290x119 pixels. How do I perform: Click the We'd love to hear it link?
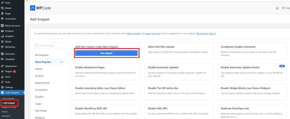tap(206, 33)
